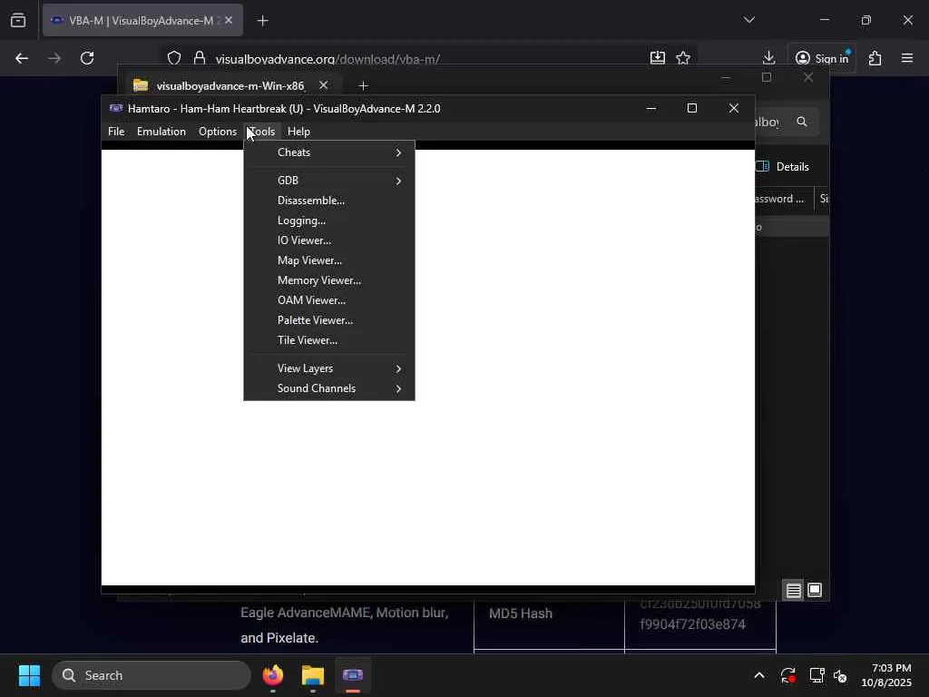Open the Memory Viewer... entry

328,280
